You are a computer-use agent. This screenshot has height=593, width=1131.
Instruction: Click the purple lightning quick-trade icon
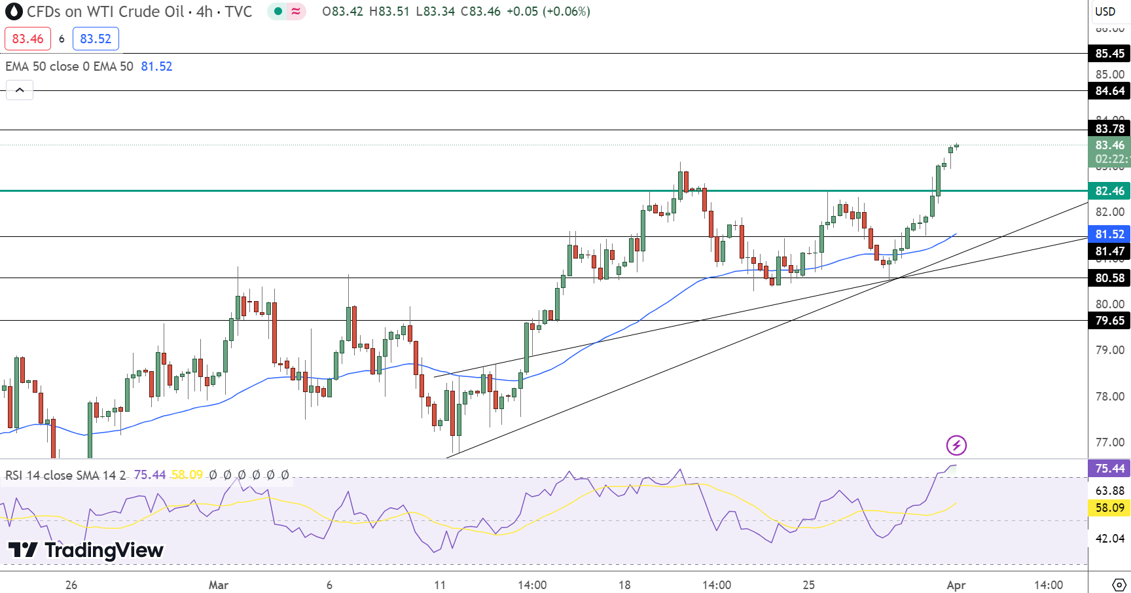tap(956, 446)
